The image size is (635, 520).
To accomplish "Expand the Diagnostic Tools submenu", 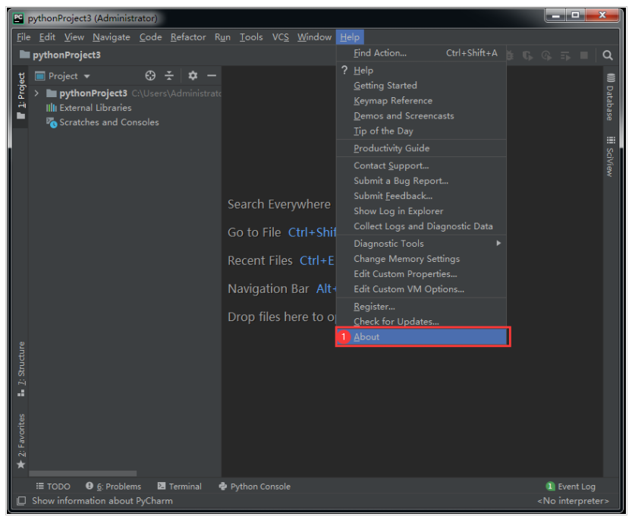I will [422, 244].
